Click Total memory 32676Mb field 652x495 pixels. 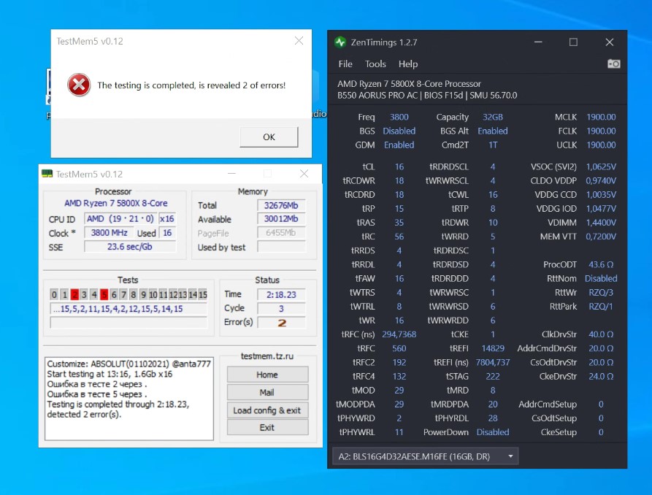pyautogui.click(x=281, y=205)
